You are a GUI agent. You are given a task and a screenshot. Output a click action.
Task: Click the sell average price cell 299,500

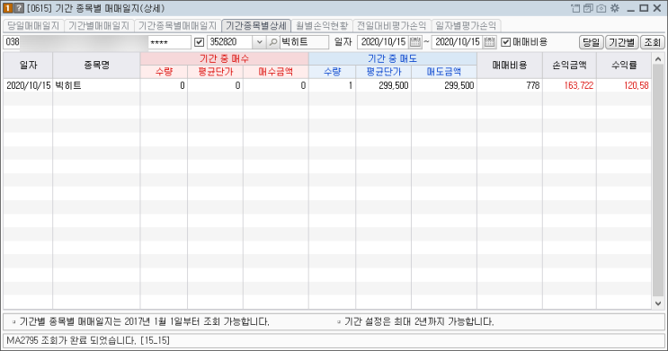383,85
